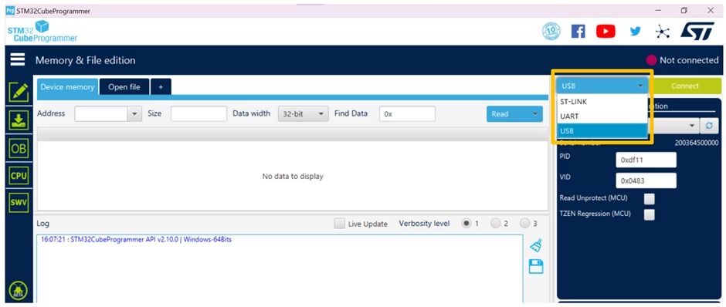Open the hamburger main menu
The height and width of the screenshot is (307, 726).
(x=18, y=60)
